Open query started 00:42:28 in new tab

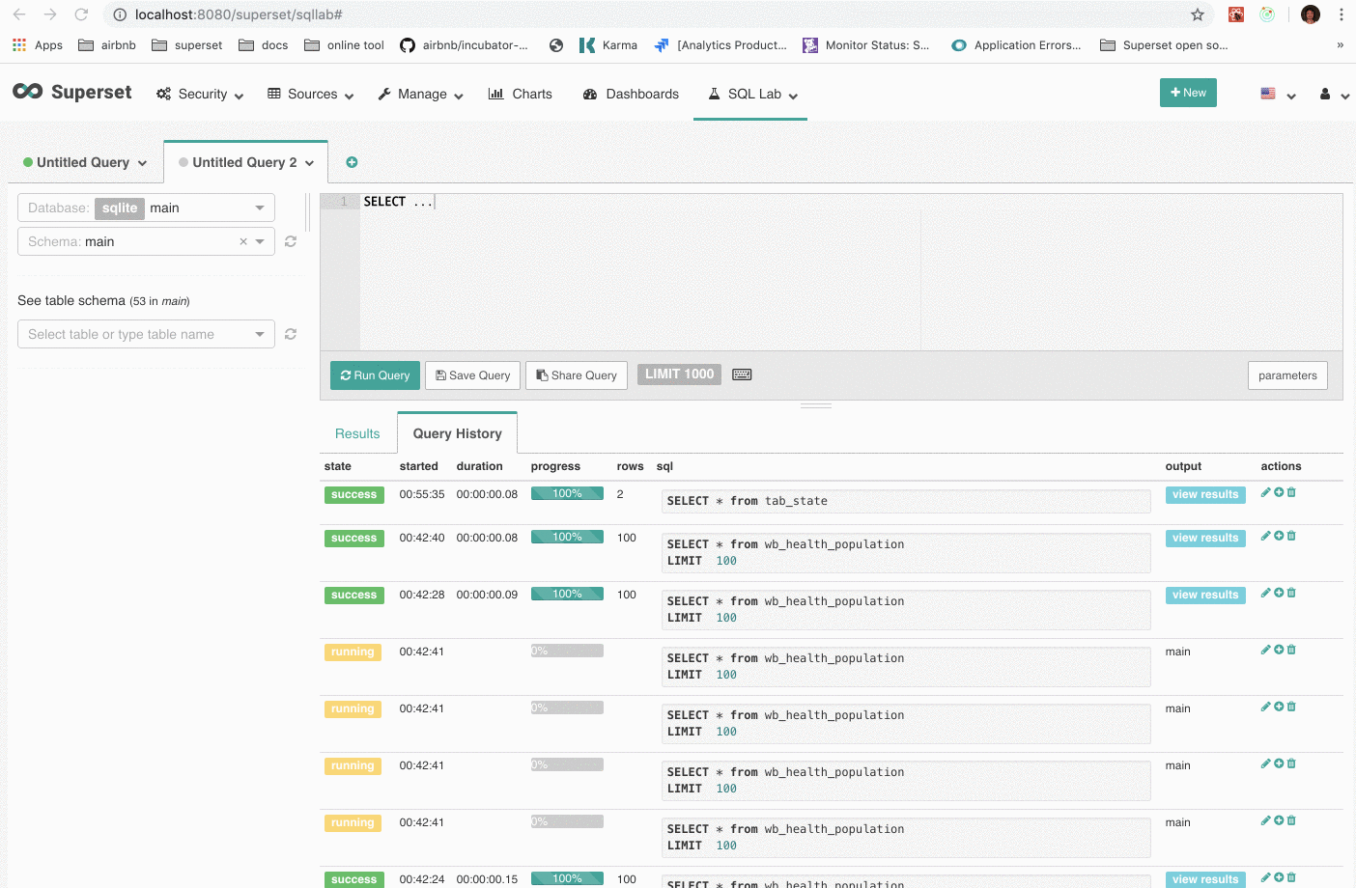1279,593
